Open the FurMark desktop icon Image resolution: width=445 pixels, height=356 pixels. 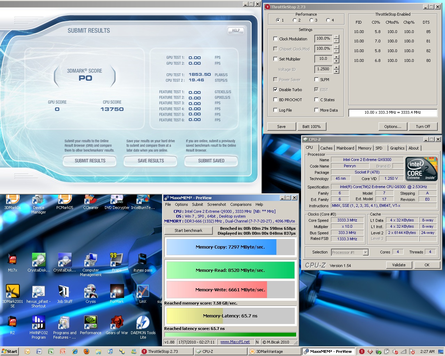click(117, 291)
